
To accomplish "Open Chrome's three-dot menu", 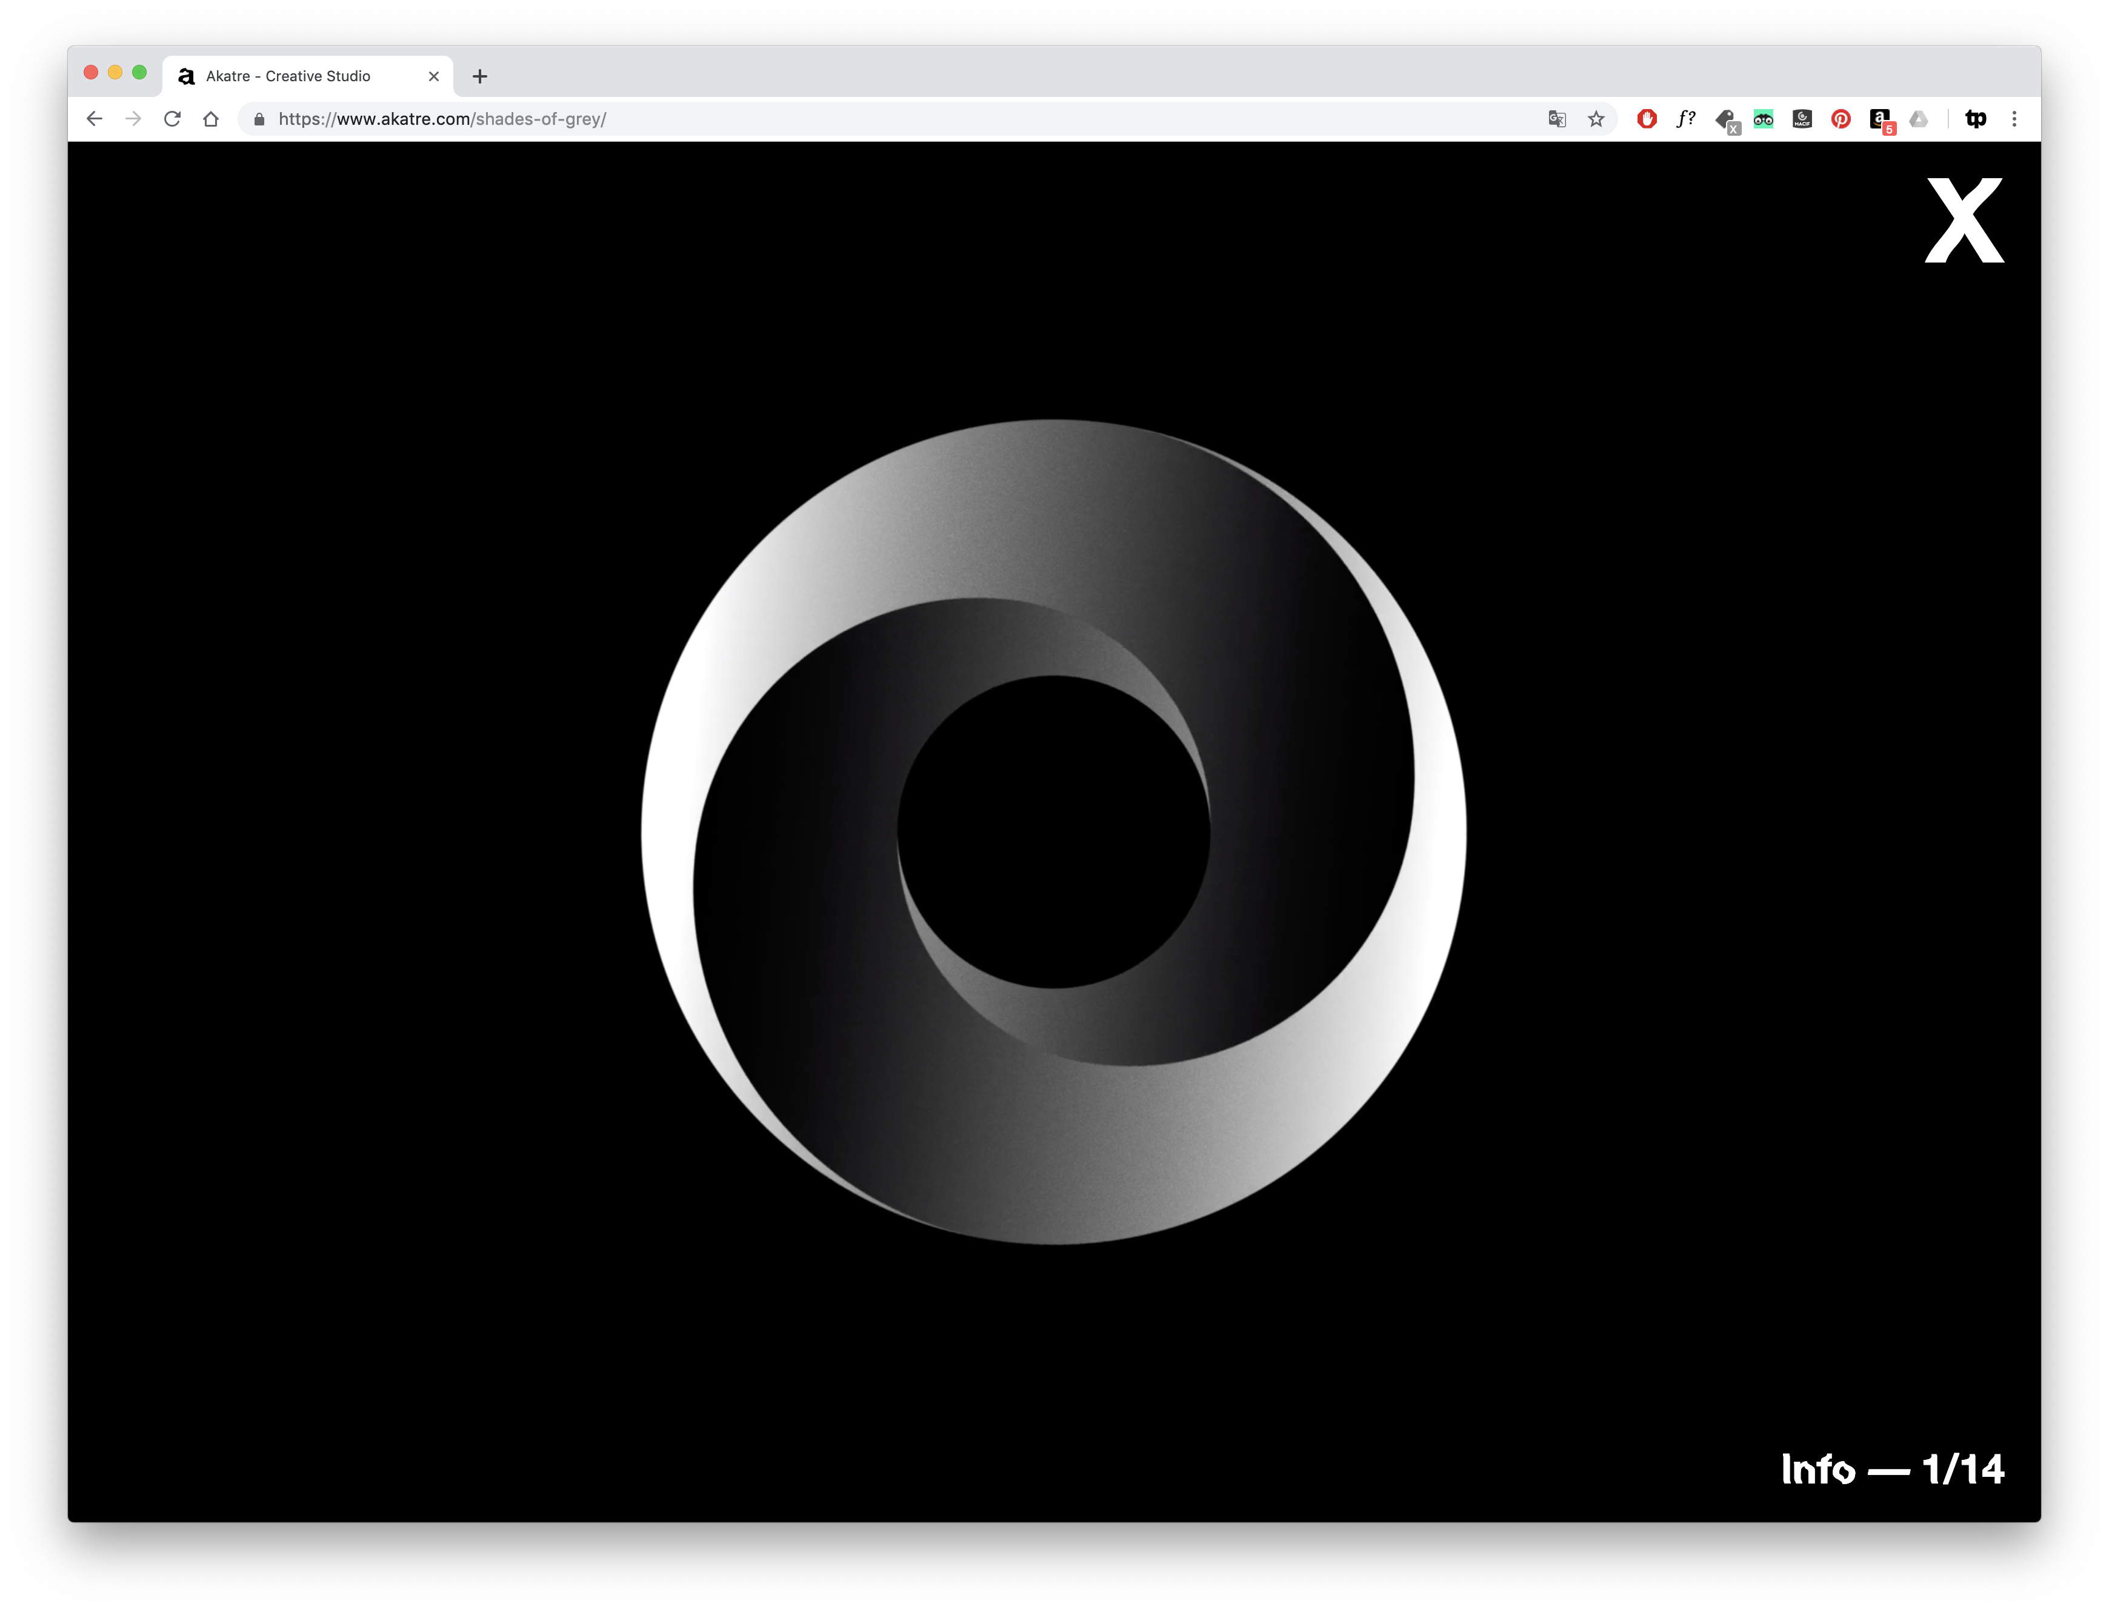I will point(2014,119).
